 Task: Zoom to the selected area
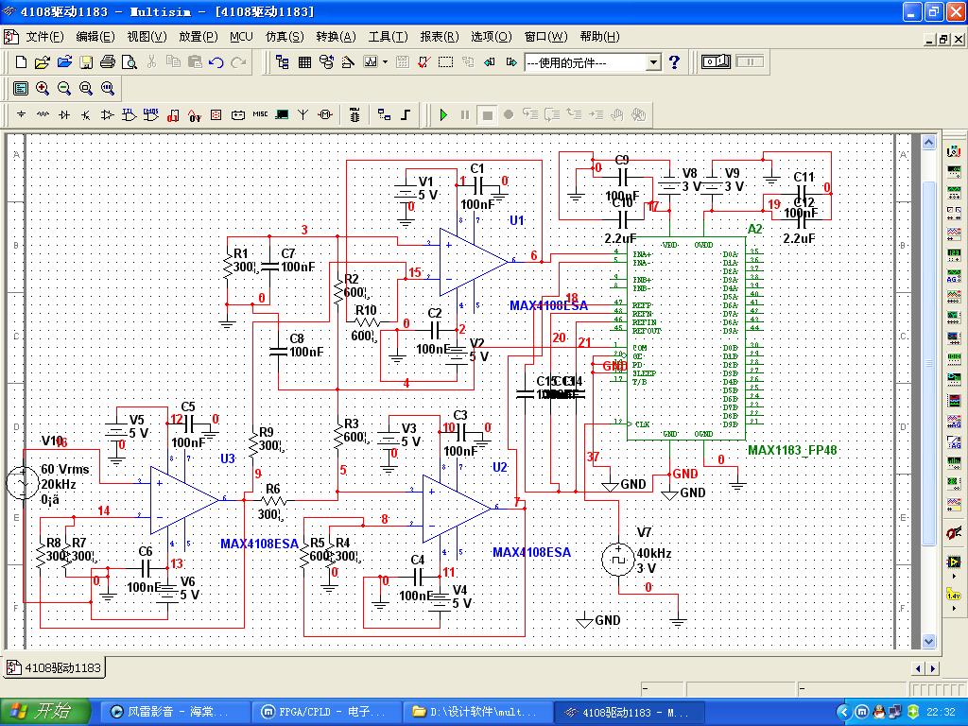click(x=86, y=89)
